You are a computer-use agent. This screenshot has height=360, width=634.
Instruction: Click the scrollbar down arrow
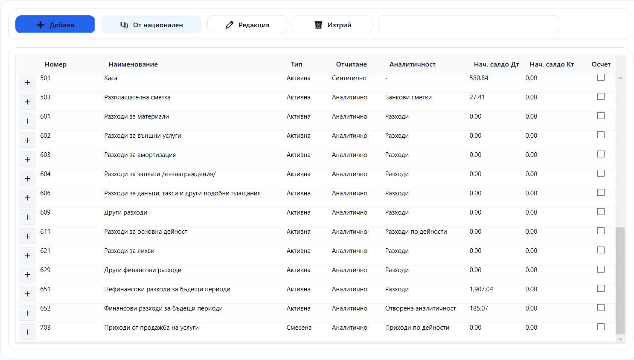[620, 339]
